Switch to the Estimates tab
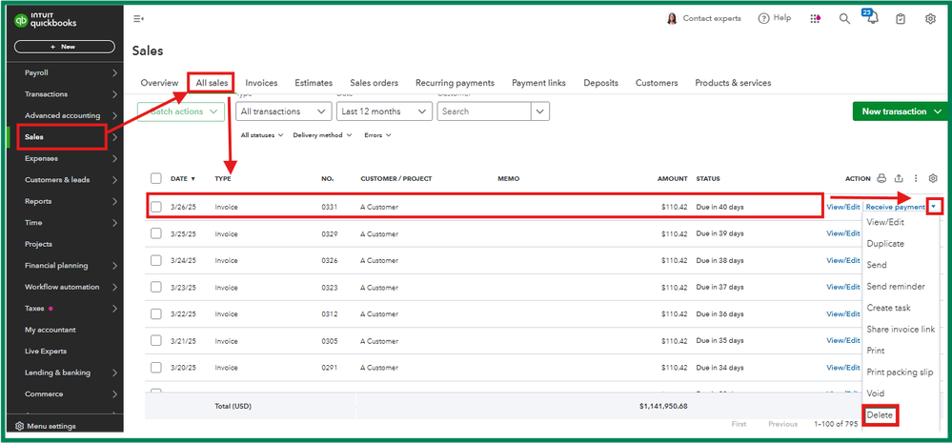 coord(314,83)
